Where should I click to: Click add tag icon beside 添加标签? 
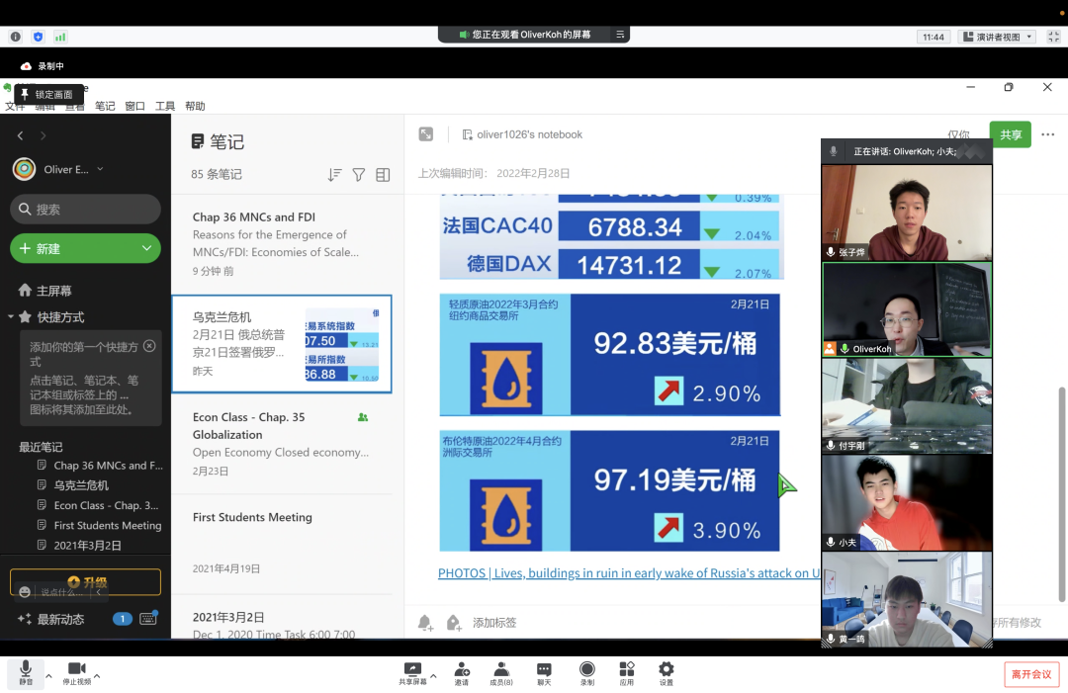pos(454,622)
